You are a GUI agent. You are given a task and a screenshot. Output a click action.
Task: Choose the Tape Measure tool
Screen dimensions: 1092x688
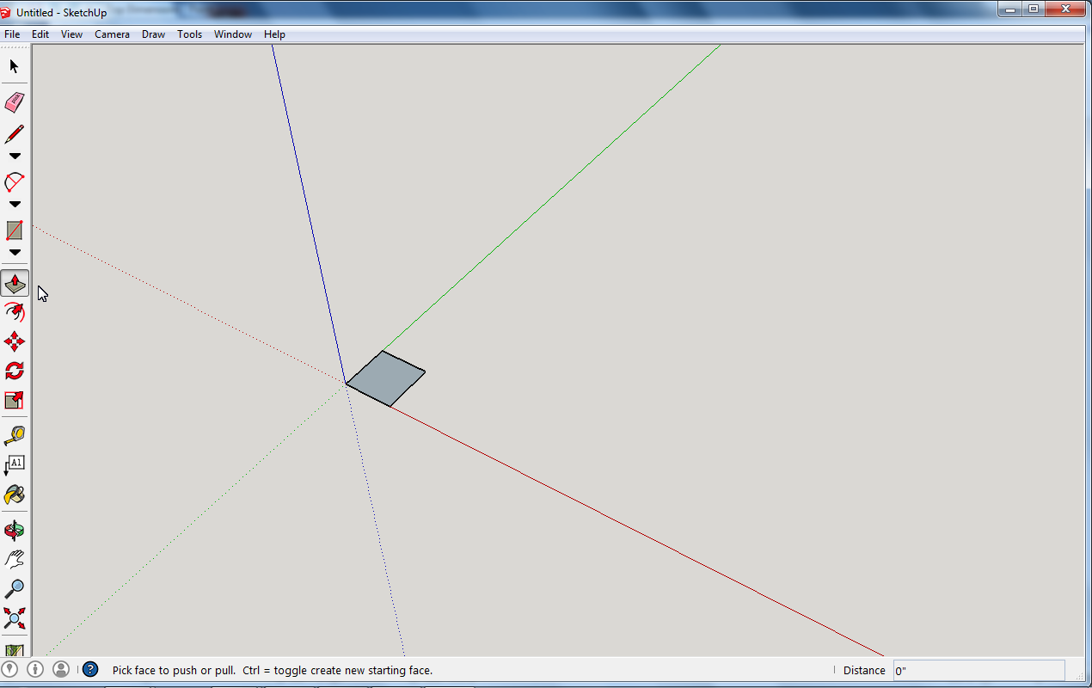pos(15,434)
